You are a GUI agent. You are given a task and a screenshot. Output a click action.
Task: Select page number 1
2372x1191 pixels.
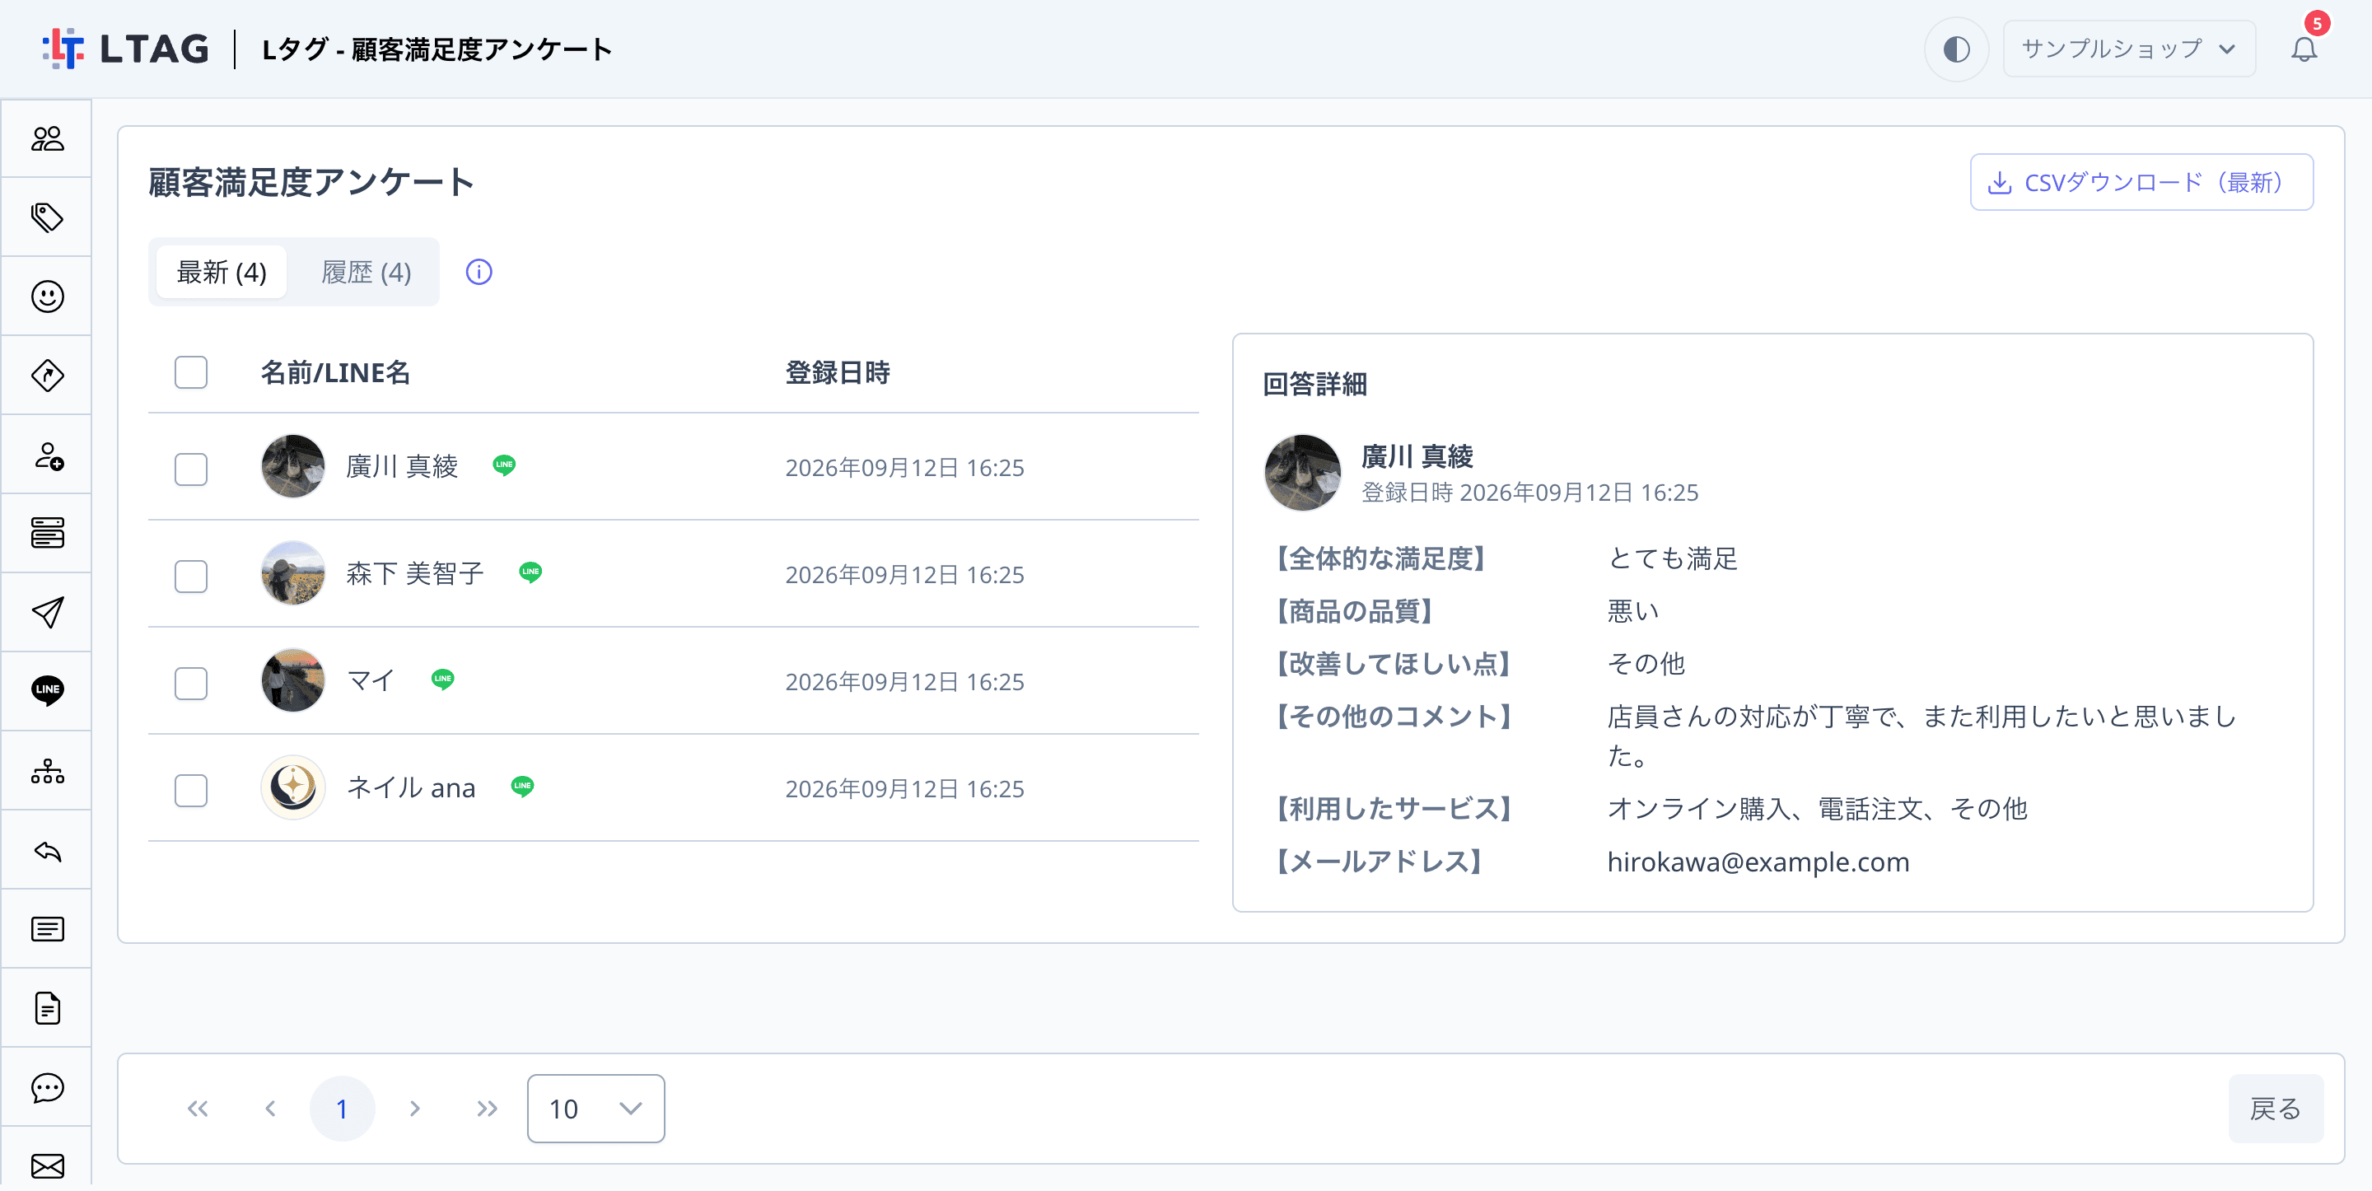tap(342, 1108)
